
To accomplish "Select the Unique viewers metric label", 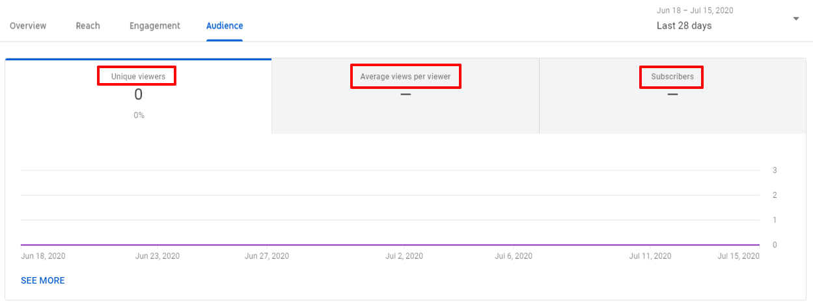I will [x=138, y=77].
